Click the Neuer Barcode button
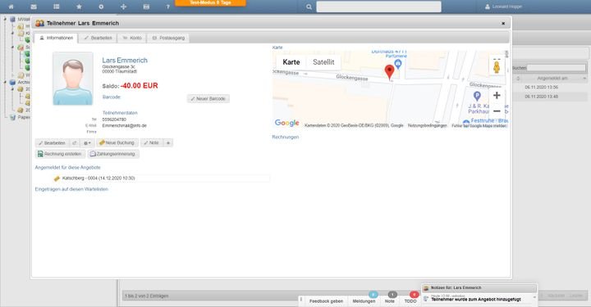Viewport: 591px width, 307px height. (x=208, y=98)
